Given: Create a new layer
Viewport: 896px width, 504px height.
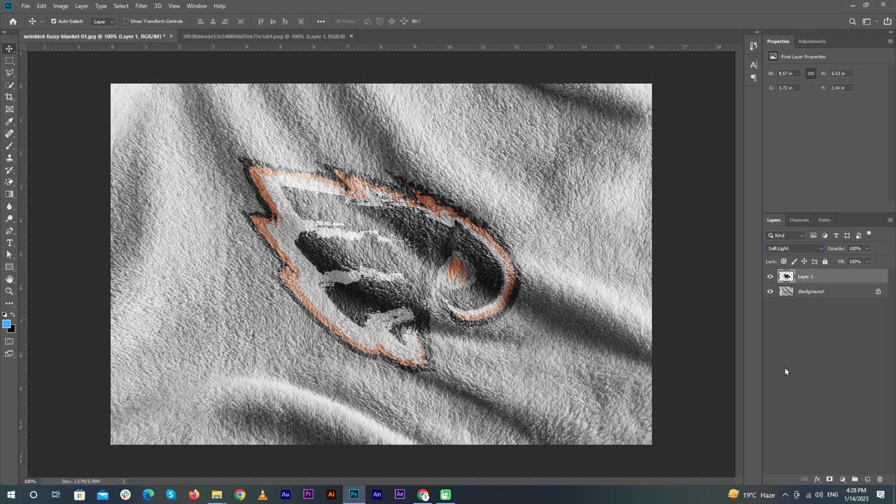Looking at the screenshot, I should 867,479.
